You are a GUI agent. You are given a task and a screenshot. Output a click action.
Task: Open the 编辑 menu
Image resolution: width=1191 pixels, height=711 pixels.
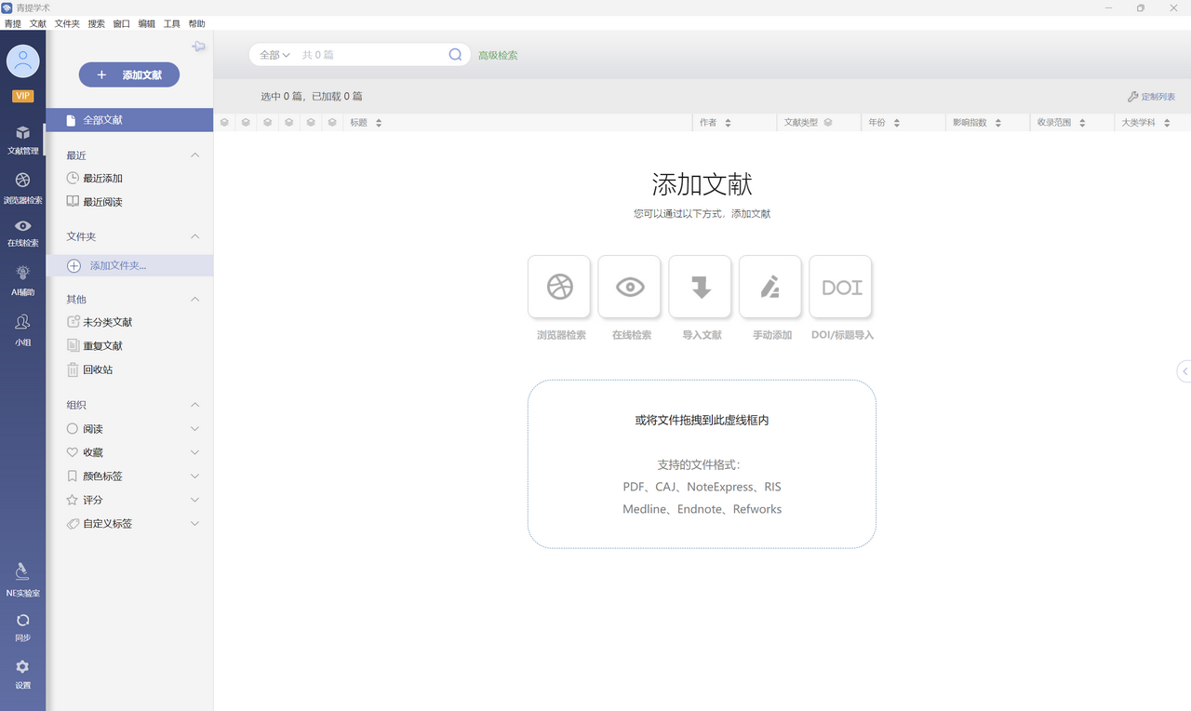(x=147, y=24)
